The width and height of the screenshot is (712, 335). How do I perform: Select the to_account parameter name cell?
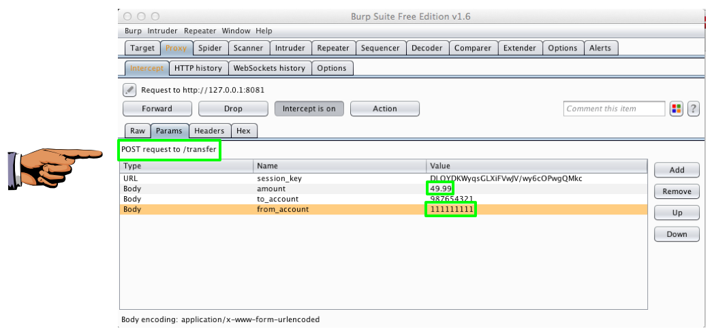[340, 199]
